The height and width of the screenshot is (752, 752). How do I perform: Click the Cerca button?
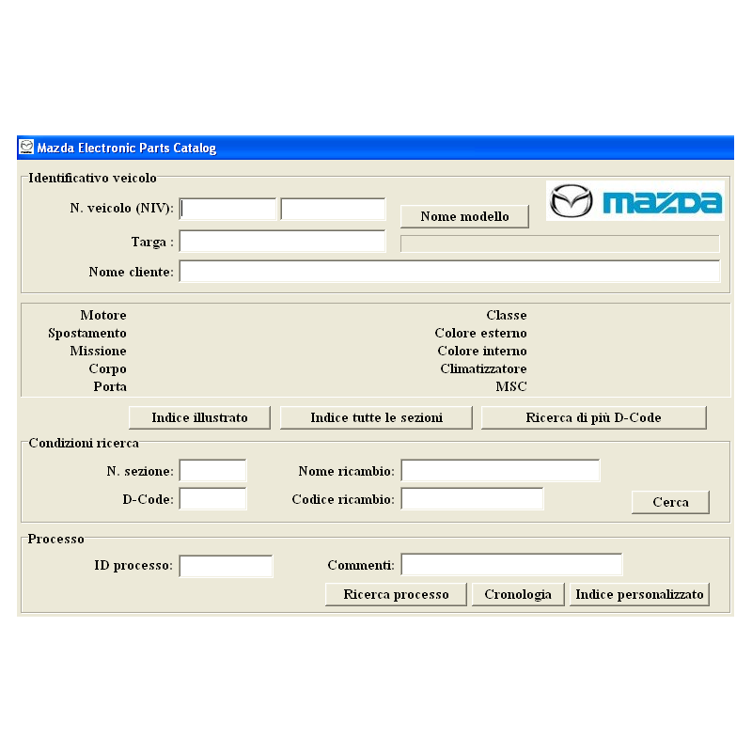pyautogui.click(x=670, y=502)
